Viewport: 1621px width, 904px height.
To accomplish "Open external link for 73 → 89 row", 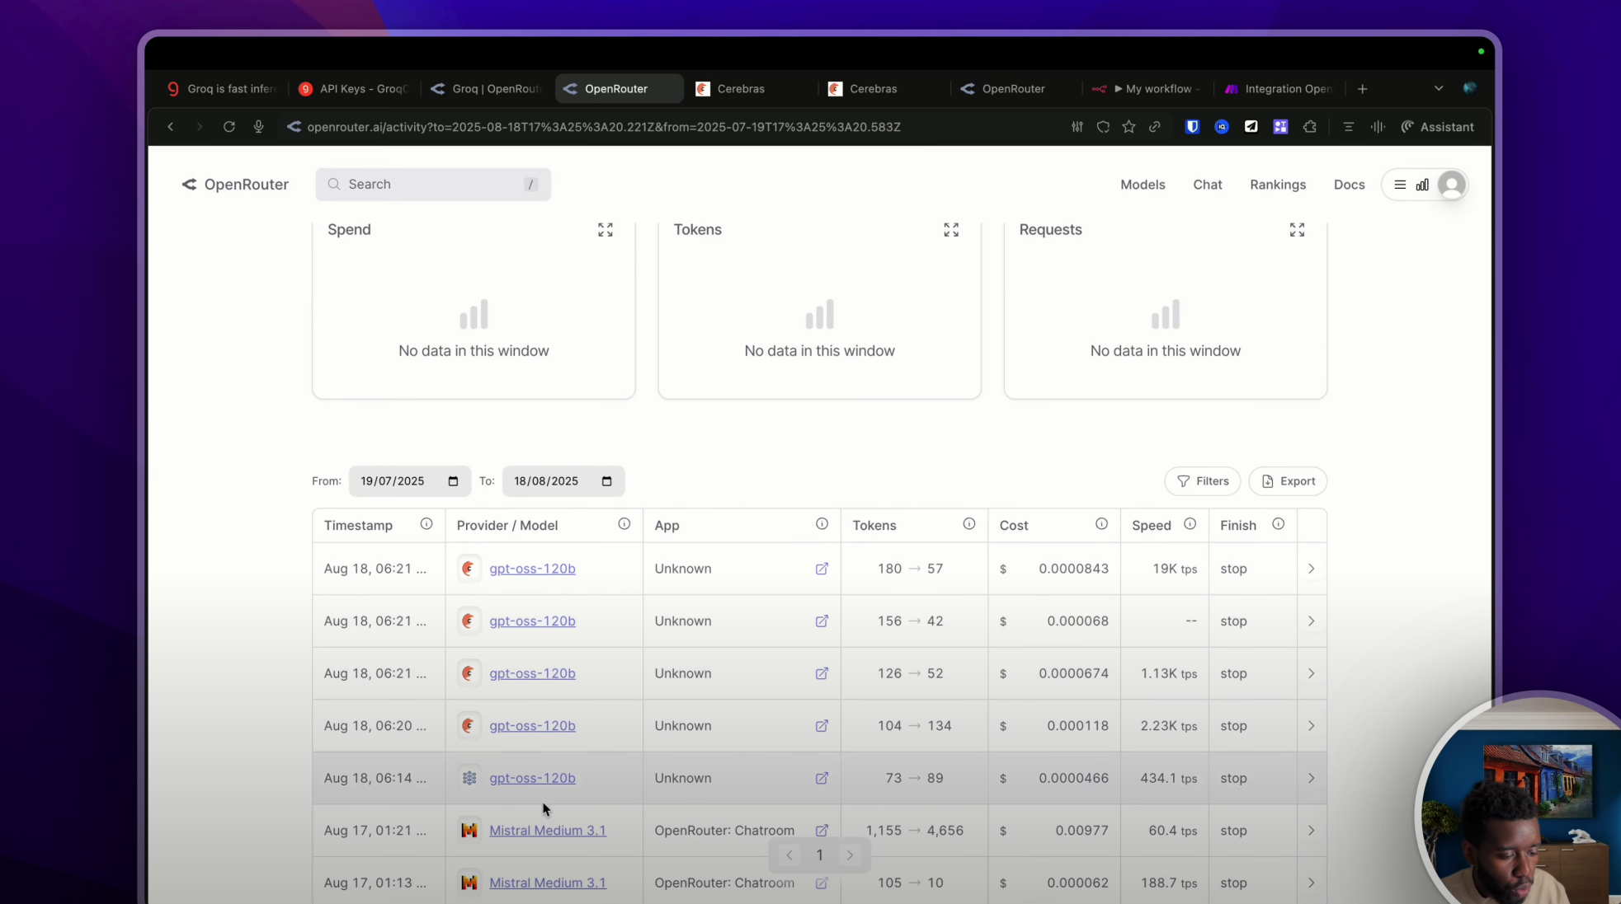I will coord(822,778).
